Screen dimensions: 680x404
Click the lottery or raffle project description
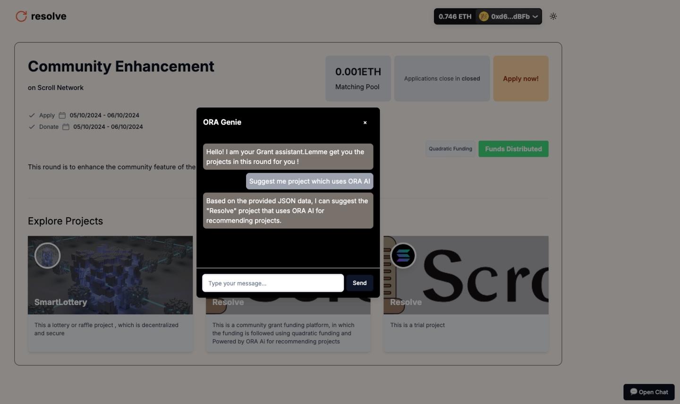coord(106,329)
